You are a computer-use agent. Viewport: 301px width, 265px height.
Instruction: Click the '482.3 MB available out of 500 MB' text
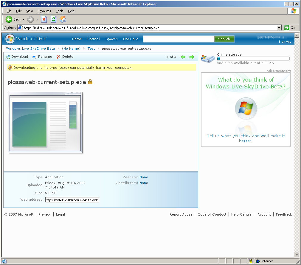[245, 63]
